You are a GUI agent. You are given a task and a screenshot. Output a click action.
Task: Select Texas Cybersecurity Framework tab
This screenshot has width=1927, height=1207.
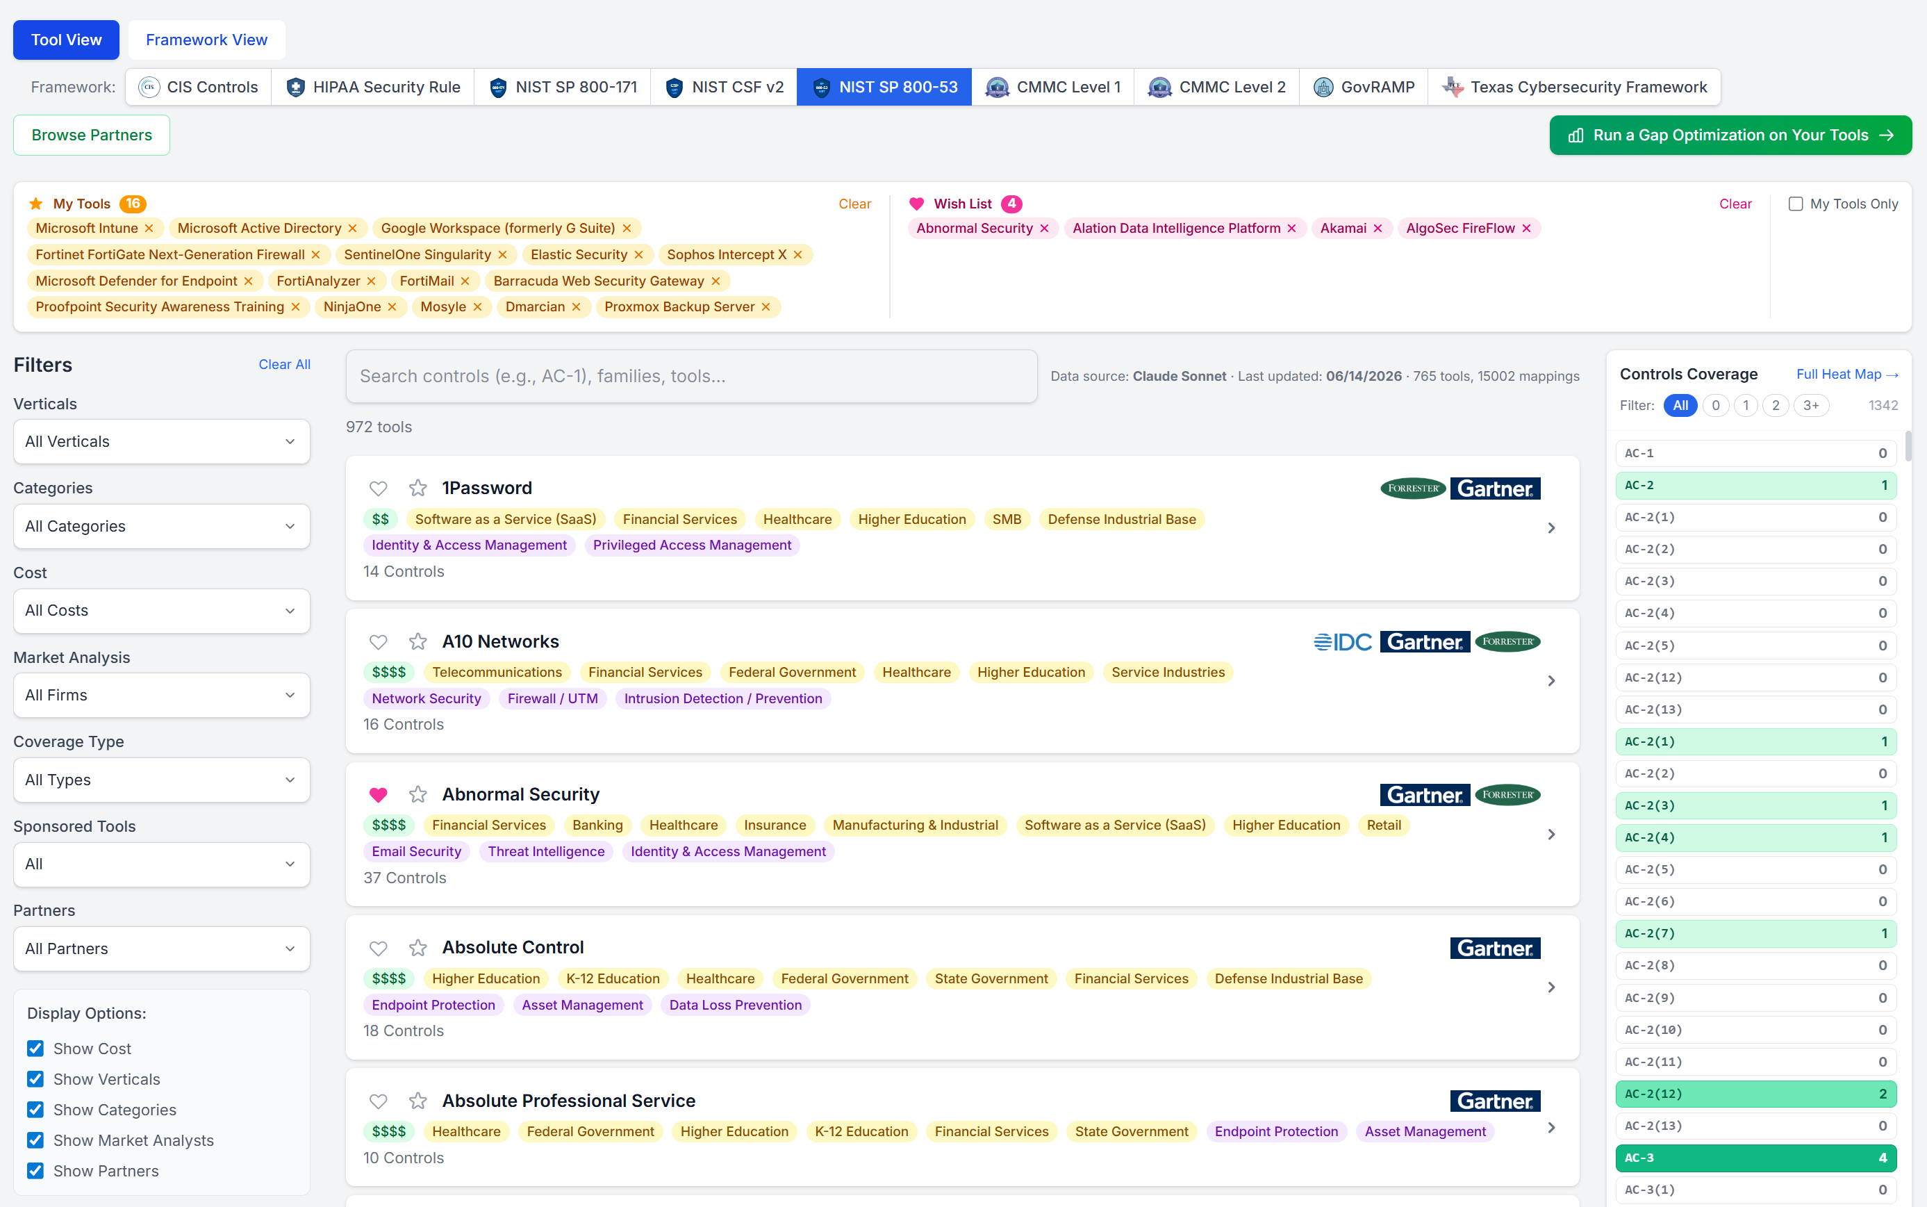point(1574,87)
